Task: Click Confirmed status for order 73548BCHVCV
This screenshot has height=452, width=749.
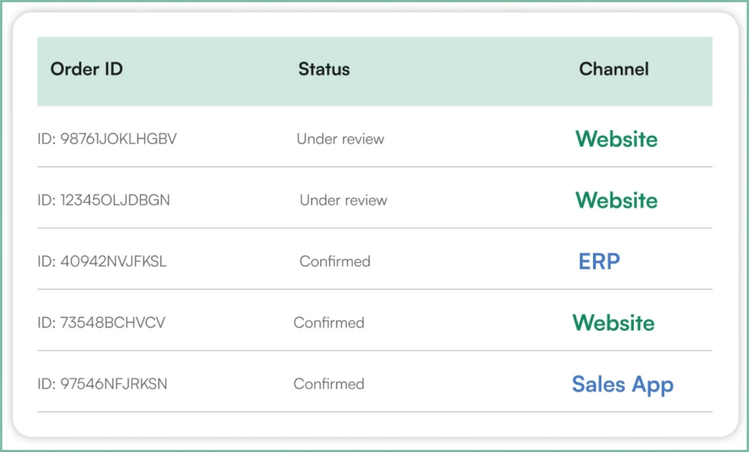Action: pyautogui.click(x=328, y=322)
